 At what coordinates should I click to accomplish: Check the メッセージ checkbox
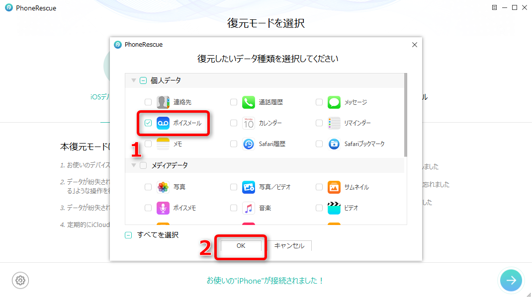coord(319,102)
